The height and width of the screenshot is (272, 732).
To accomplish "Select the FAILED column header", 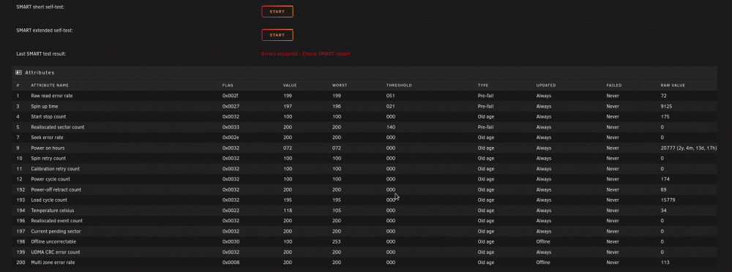I will coord(614,86).
